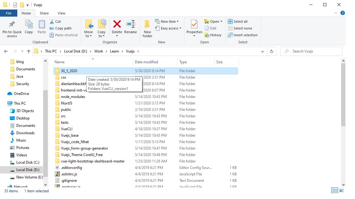The width and height of the screenshot is (355, 199).
Task: Switch to Details view layout icon
Action: click(335, 190)
